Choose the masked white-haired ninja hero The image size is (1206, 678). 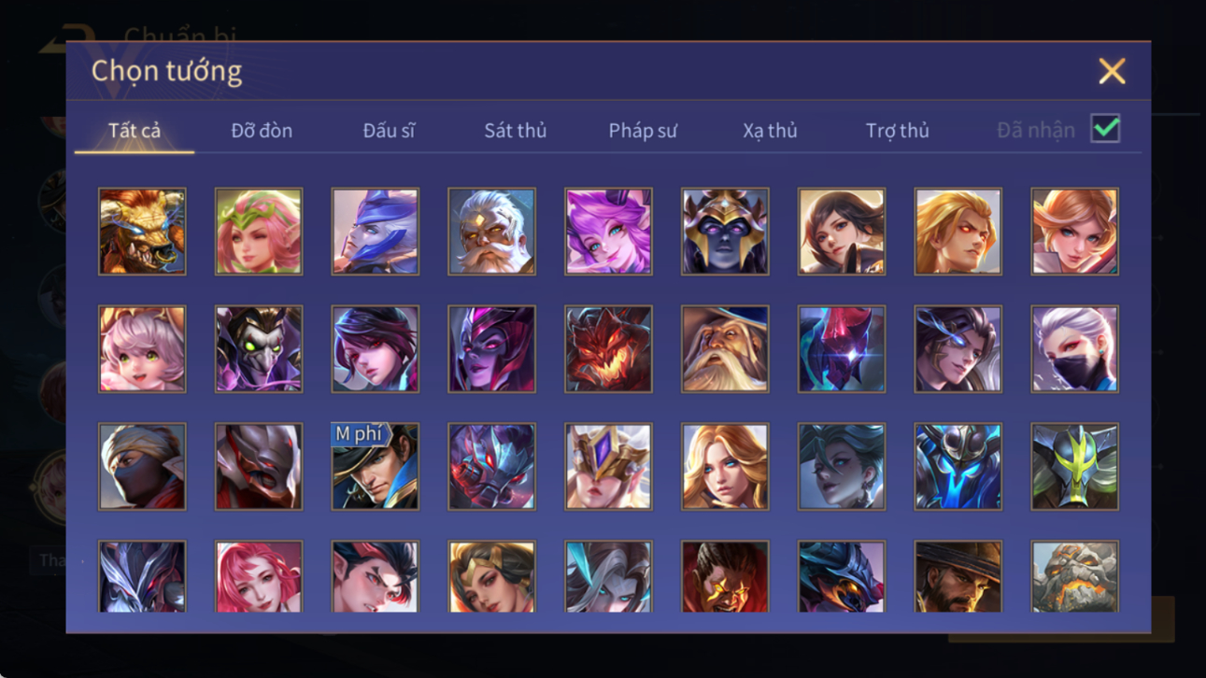tap(1074, 349)
